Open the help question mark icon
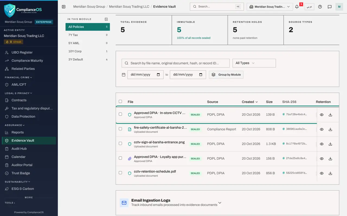347x216 pixels. coord(320,7)
